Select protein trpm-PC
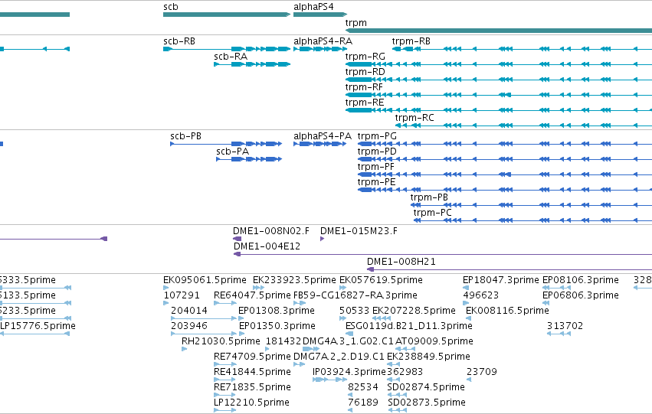652x414 pixels. pyautogui.click(x=532, y=220)
